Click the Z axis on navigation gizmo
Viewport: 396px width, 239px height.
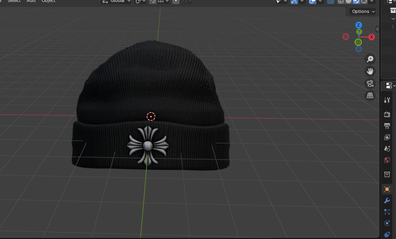coord(358,25)
